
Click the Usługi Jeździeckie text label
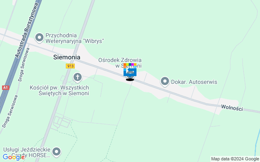click(27, 149)
